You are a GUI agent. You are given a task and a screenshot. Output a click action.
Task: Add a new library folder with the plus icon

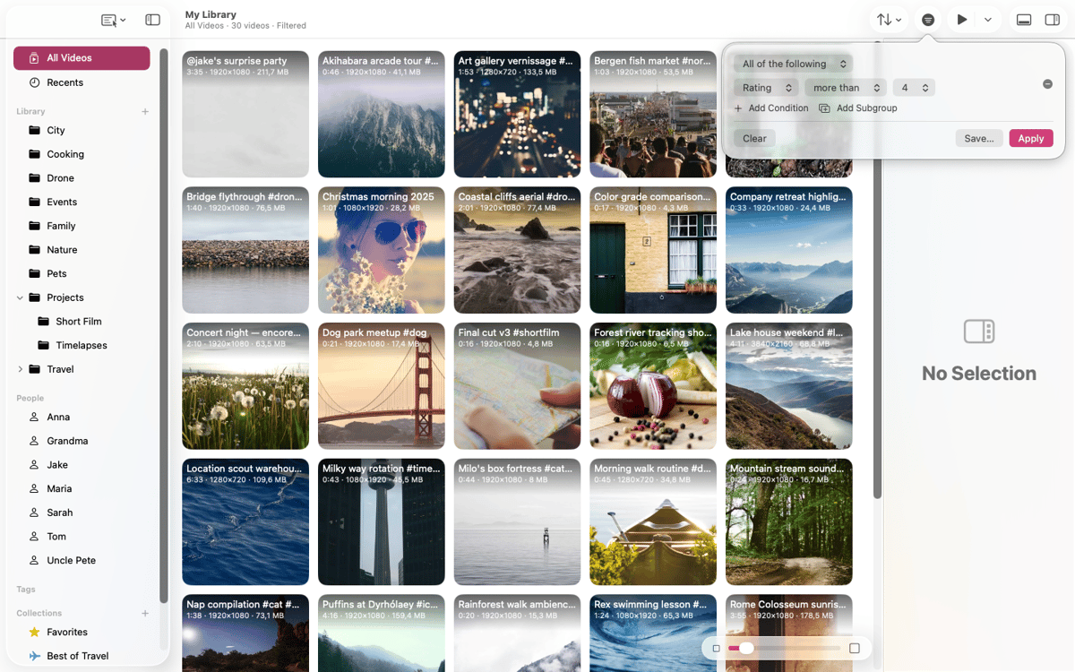pyautogui.click(x=145, y=112)
